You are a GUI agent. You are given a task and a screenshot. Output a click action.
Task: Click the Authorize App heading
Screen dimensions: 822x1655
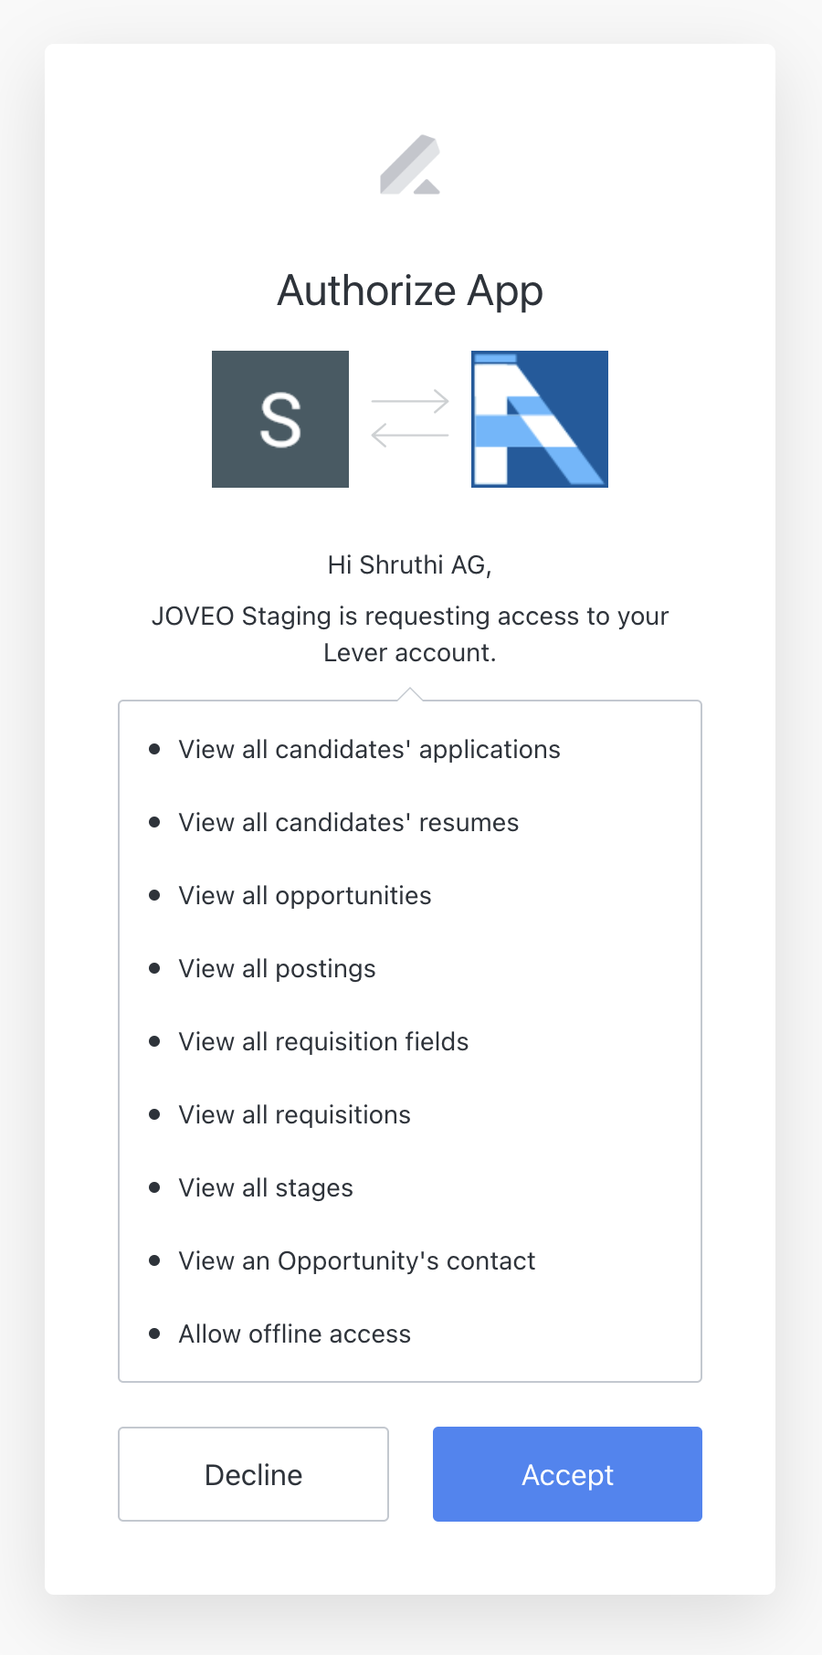click(x=410, y=291)
